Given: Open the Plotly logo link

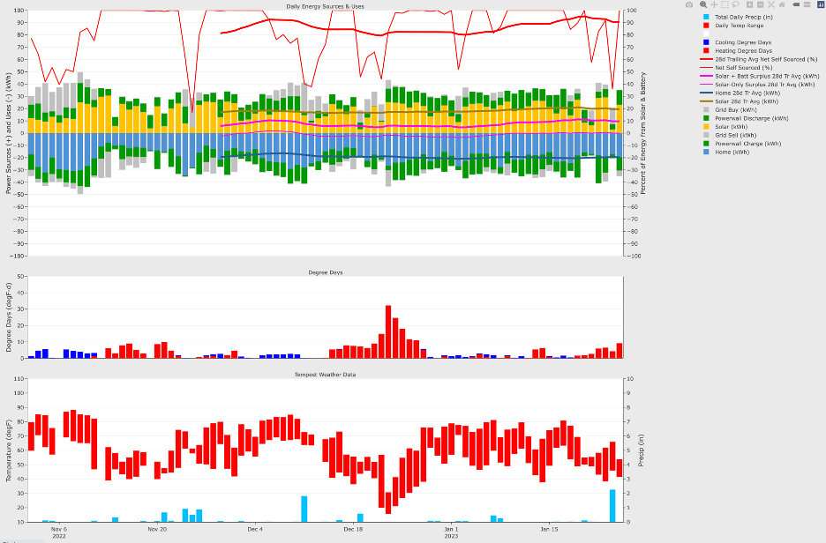Looking at the screenshot, I should [x=820, y=4].
